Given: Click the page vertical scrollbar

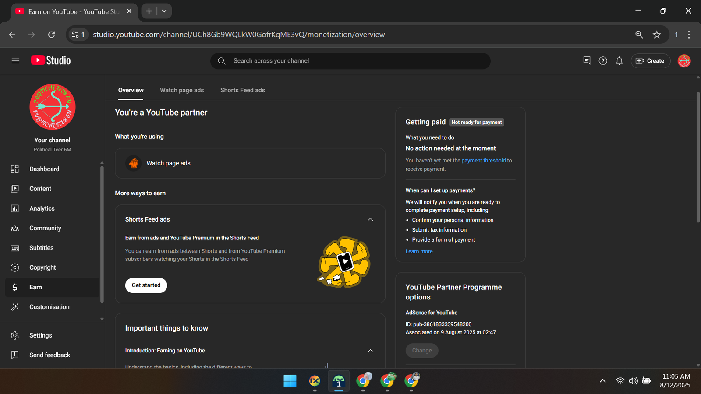Looking at the screenshot, I should 698,158.
